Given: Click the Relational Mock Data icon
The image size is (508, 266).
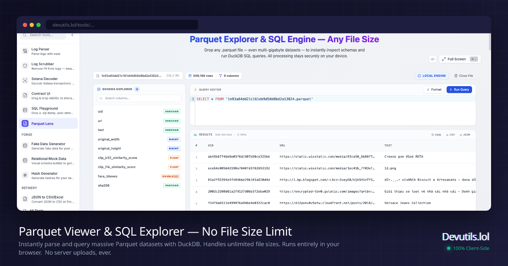Looking at the screenshot, I should (25, 160).
